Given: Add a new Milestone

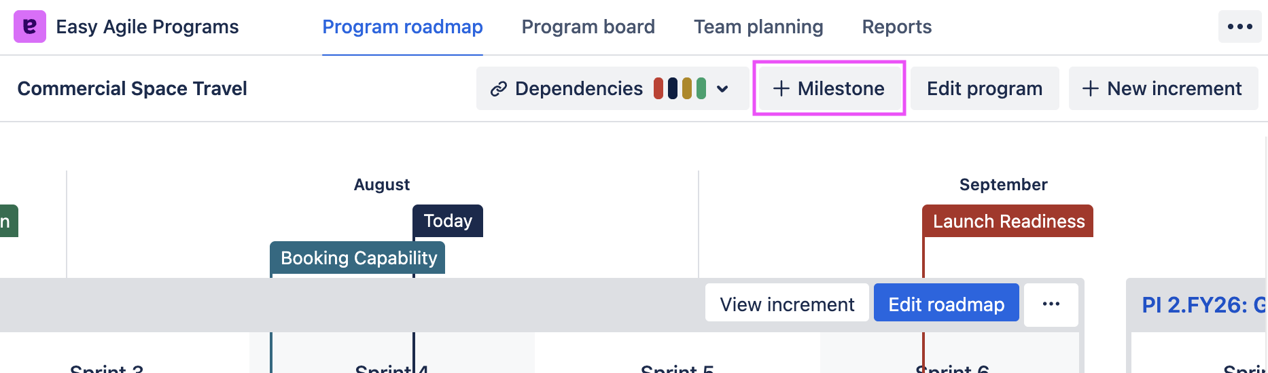Looking at the screenshot, I should (829, 88).
